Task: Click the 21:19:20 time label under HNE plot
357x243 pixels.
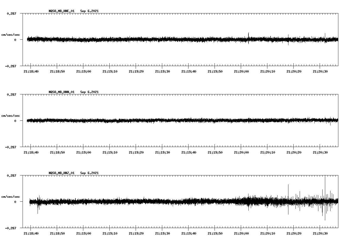Action: [x=136, y=71]
